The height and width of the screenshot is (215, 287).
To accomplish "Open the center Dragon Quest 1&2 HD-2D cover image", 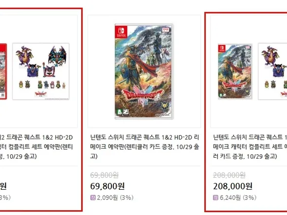I will 144,71.
